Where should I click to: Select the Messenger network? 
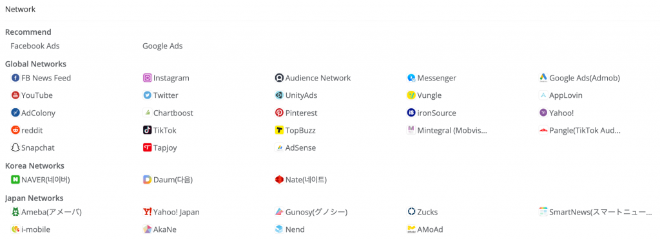(x=431, y=78)
